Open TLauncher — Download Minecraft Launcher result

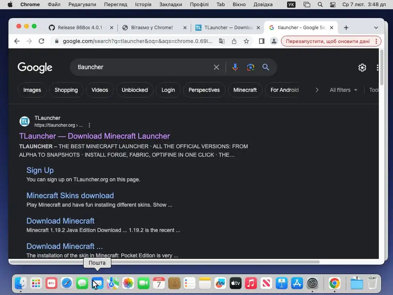(94, 136)
